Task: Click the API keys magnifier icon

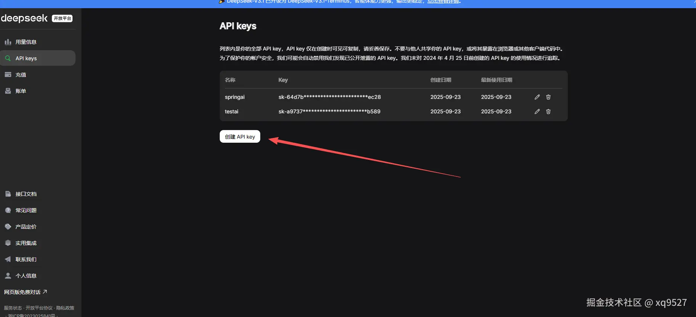Action: tap(8, 58)
